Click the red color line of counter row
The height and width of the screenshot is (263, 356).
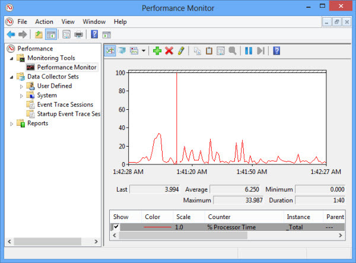[157, 227]
